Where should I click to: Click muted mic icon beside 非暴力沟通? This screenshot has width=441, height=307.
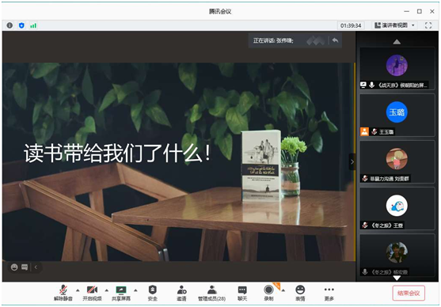(x=365, y=178)
